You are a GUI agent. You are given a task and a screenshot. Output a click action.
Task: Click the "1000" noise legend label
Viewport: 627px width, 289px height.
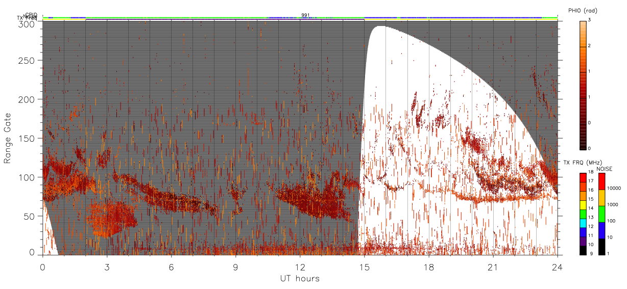pyautogui.click(x=613, y=204)
